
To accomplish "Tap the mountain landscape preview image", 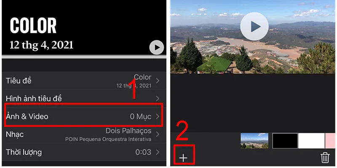I will (x=253, y=37).
